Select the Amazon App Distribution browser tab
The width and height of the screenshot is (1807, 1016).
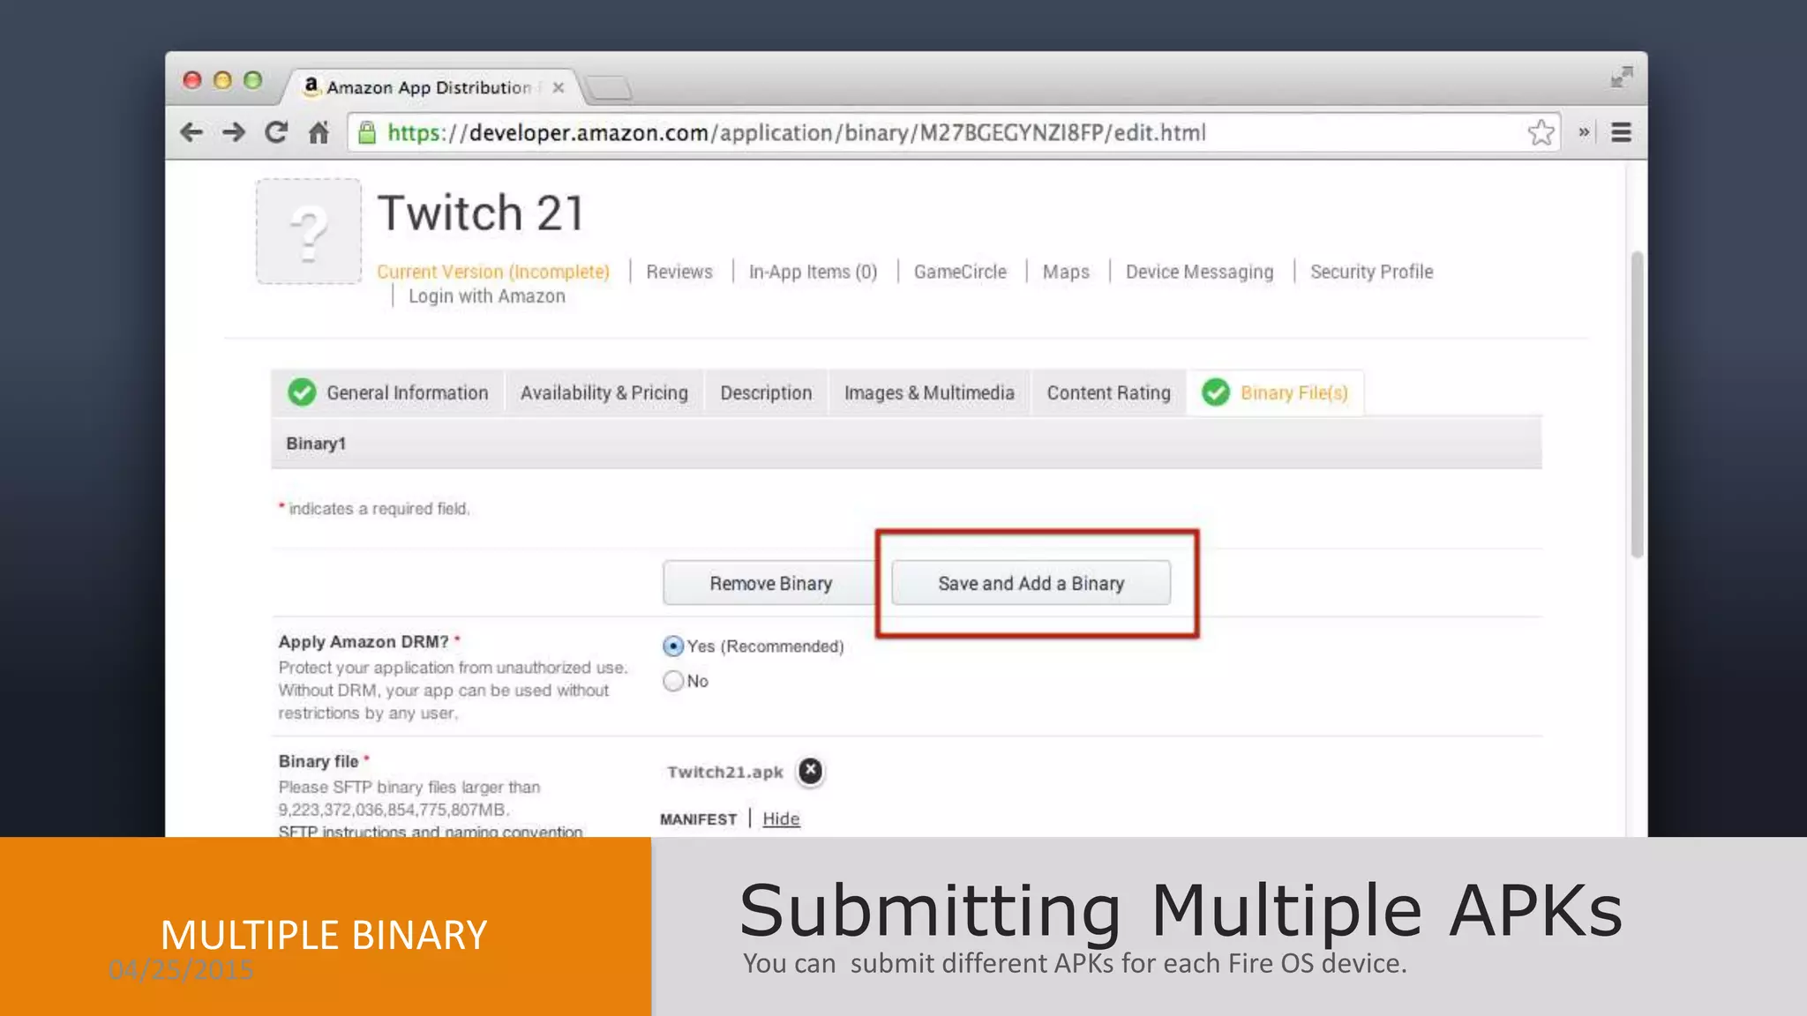(431, 87)
